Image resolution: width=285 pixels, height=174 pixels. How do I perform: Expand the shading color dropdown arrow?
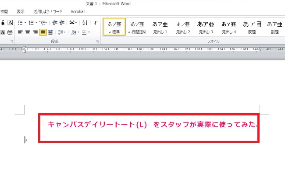click(78, 32)
